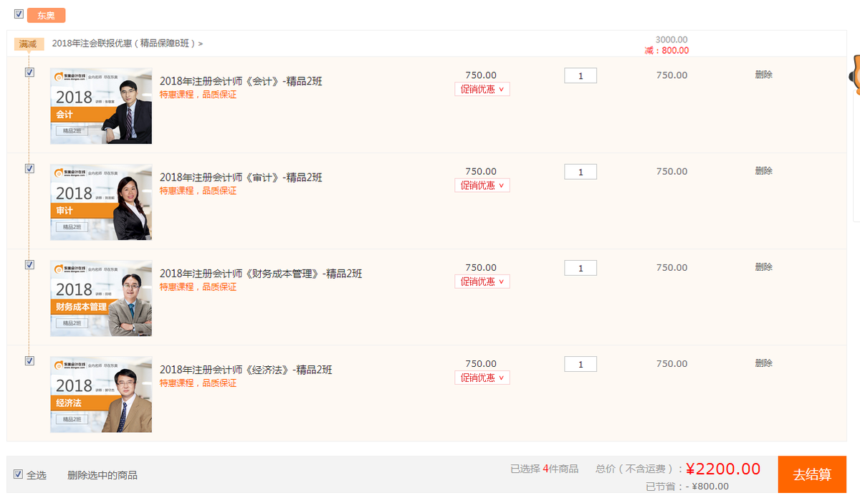Click the 会计 course thumbnail image
860x498 pixels.
pyautogui.click(x=101, y=106)
